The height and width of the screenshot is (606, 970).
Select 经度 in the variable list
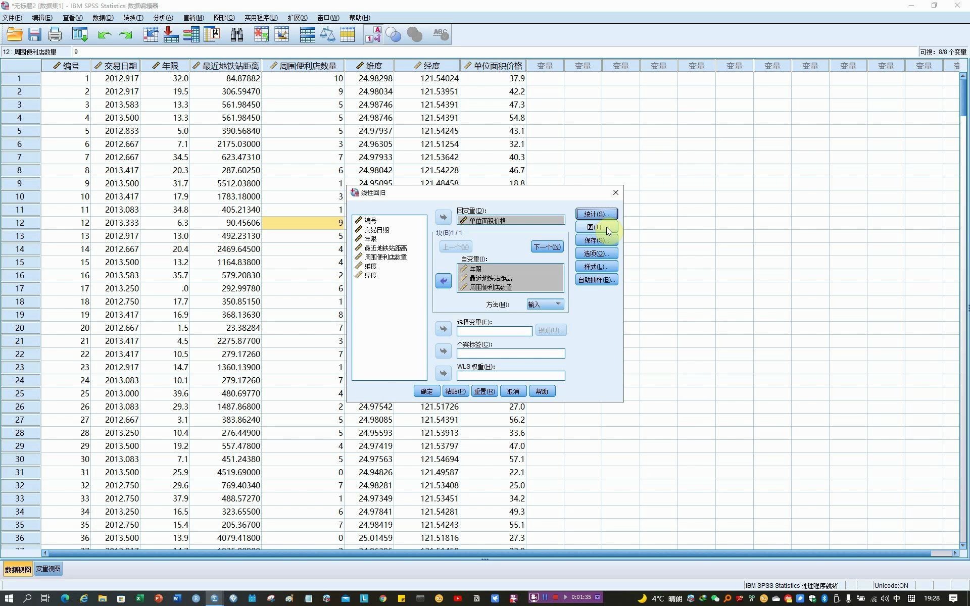[x=370, y=275]
